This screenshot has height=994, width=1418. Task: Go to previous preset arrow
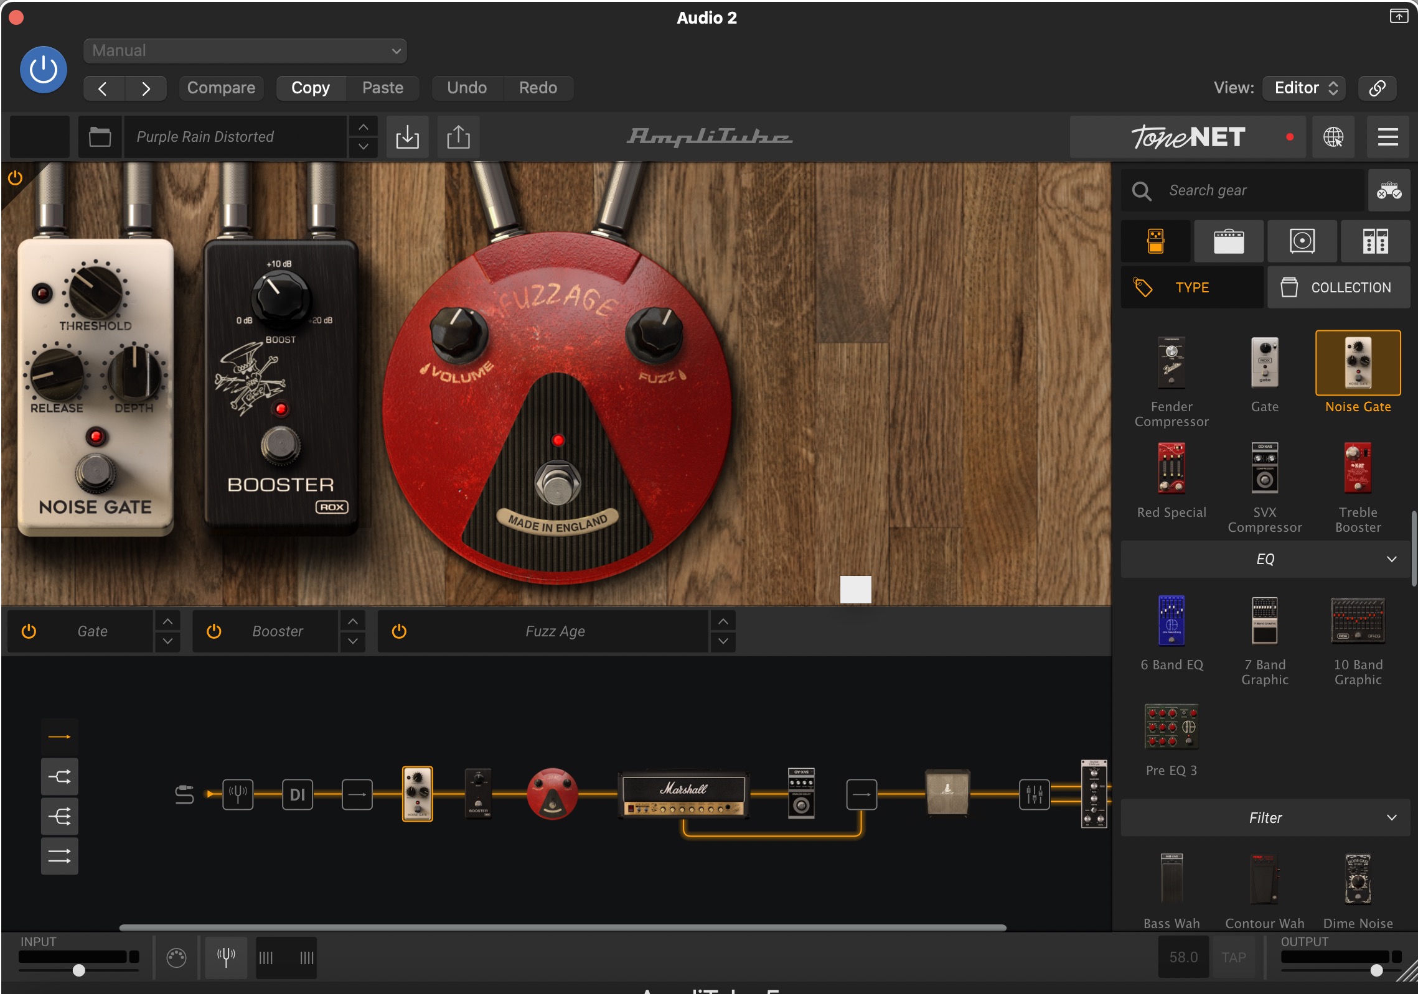click(104, 88)
